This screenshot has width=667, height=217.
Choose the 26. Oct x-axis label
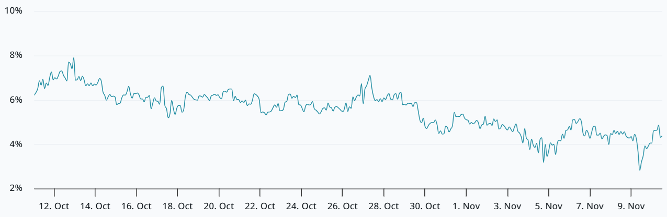343,206
